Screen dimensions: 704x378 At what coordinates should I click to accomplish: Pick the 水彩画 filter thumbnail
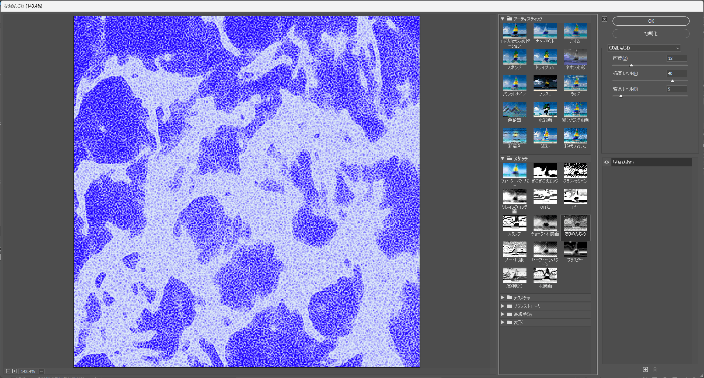pos(545,110)
